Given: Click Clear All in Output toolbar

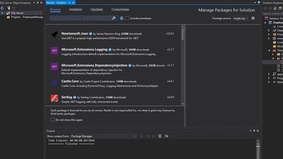Looking at the screenshot, I should click(x=160, y=136).
